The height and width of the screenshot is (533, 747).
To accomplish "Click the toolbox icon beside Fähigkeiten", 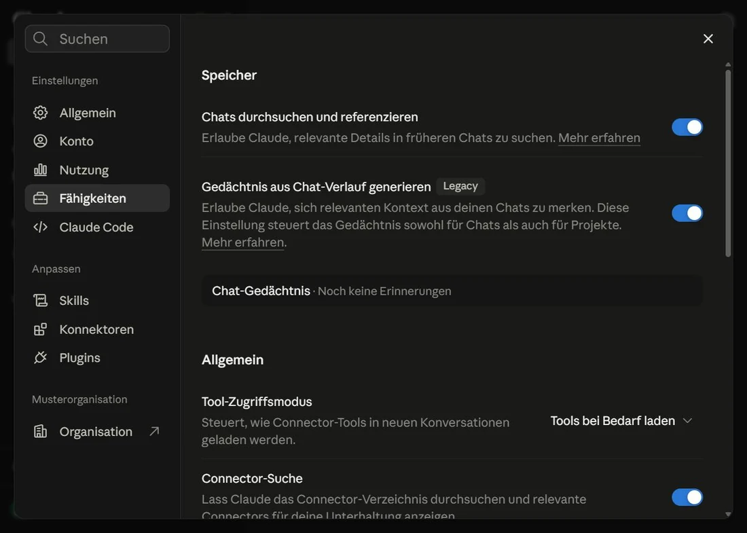I will point(41,198).
